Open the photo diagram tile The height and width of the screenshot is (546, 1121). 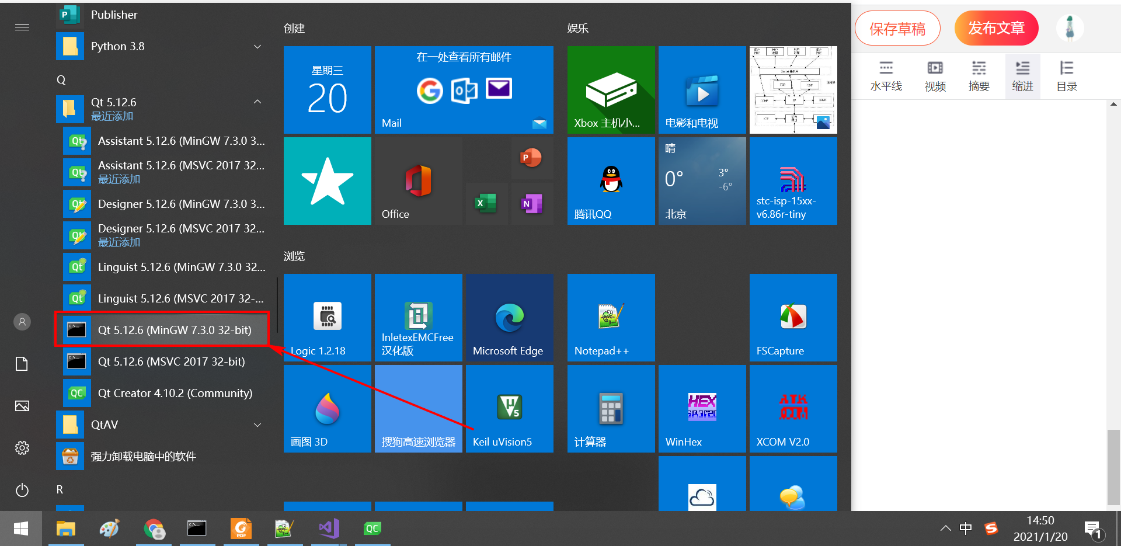tap(793, 90)
